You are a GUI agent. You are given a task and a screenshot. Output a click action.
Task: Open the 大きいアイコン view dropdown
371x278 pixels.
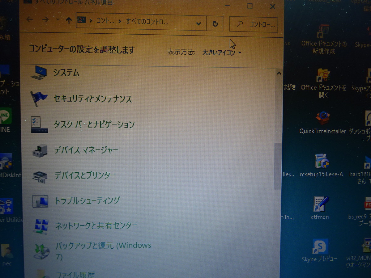tap(222, 53)
